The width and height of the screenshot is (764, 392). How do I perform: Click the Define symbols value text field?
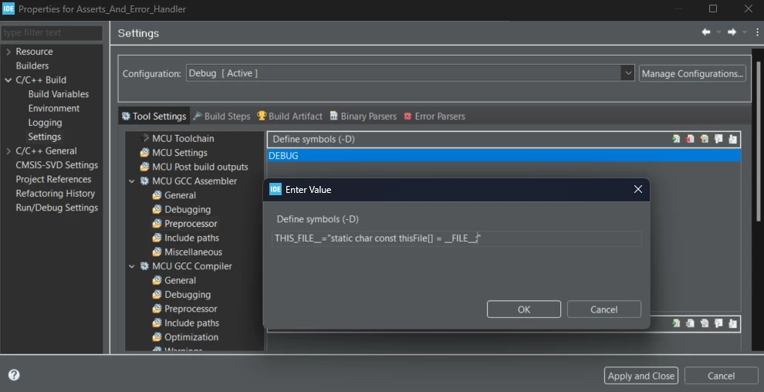(x=457, y=238)
